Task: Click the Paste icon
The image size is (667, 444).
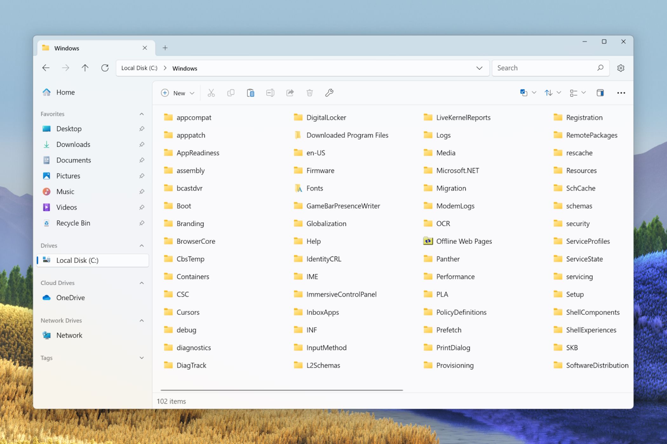Action: click(x=251, y=93)
